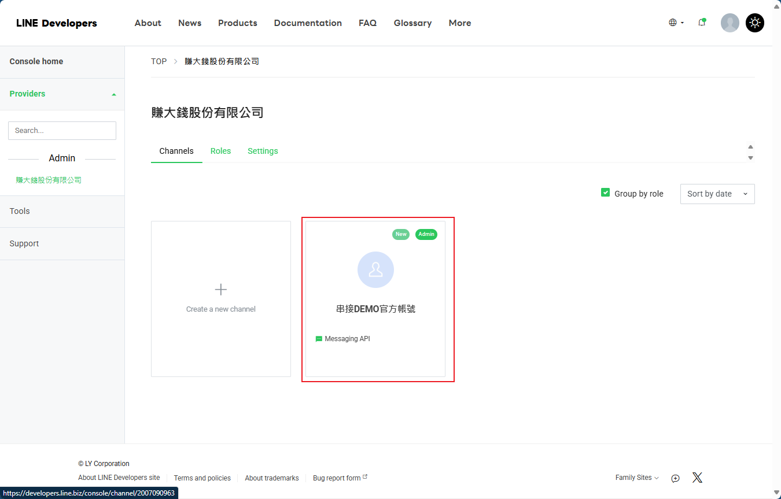The height and width of the screenshot is (499, 781).
Task: Open the Glossary page
Action: [x=412, y=23]
